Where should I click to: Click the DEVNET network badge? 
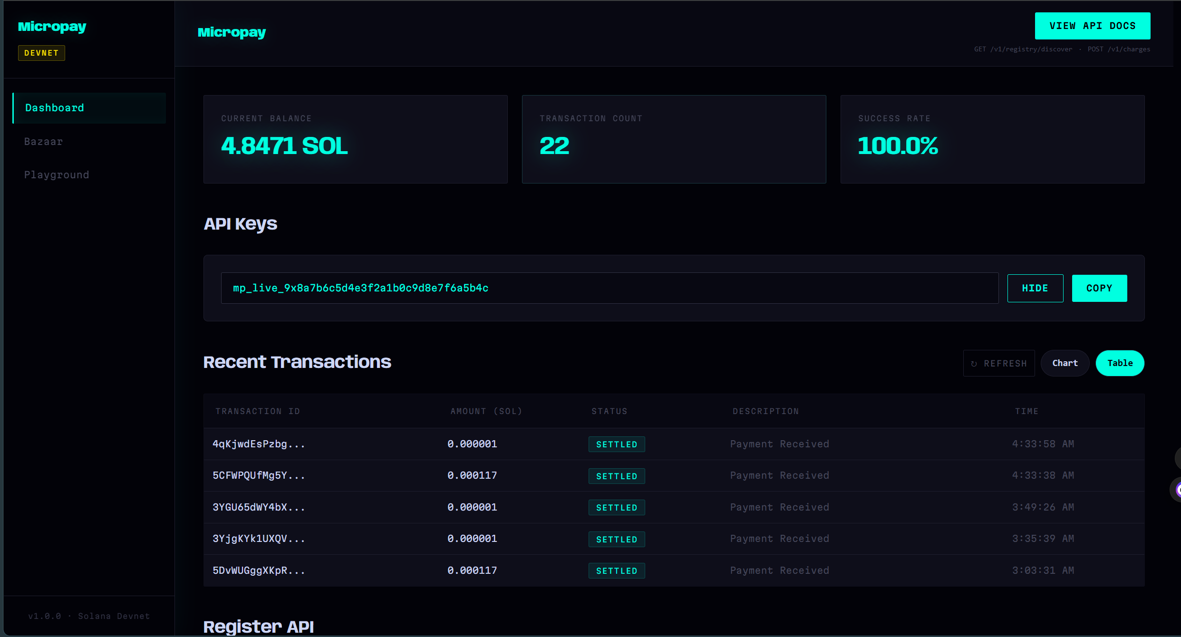coord(41,53)
